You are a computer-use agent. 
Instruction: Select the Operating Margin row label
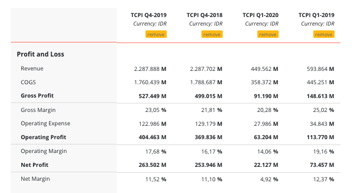tap(44, 151)
